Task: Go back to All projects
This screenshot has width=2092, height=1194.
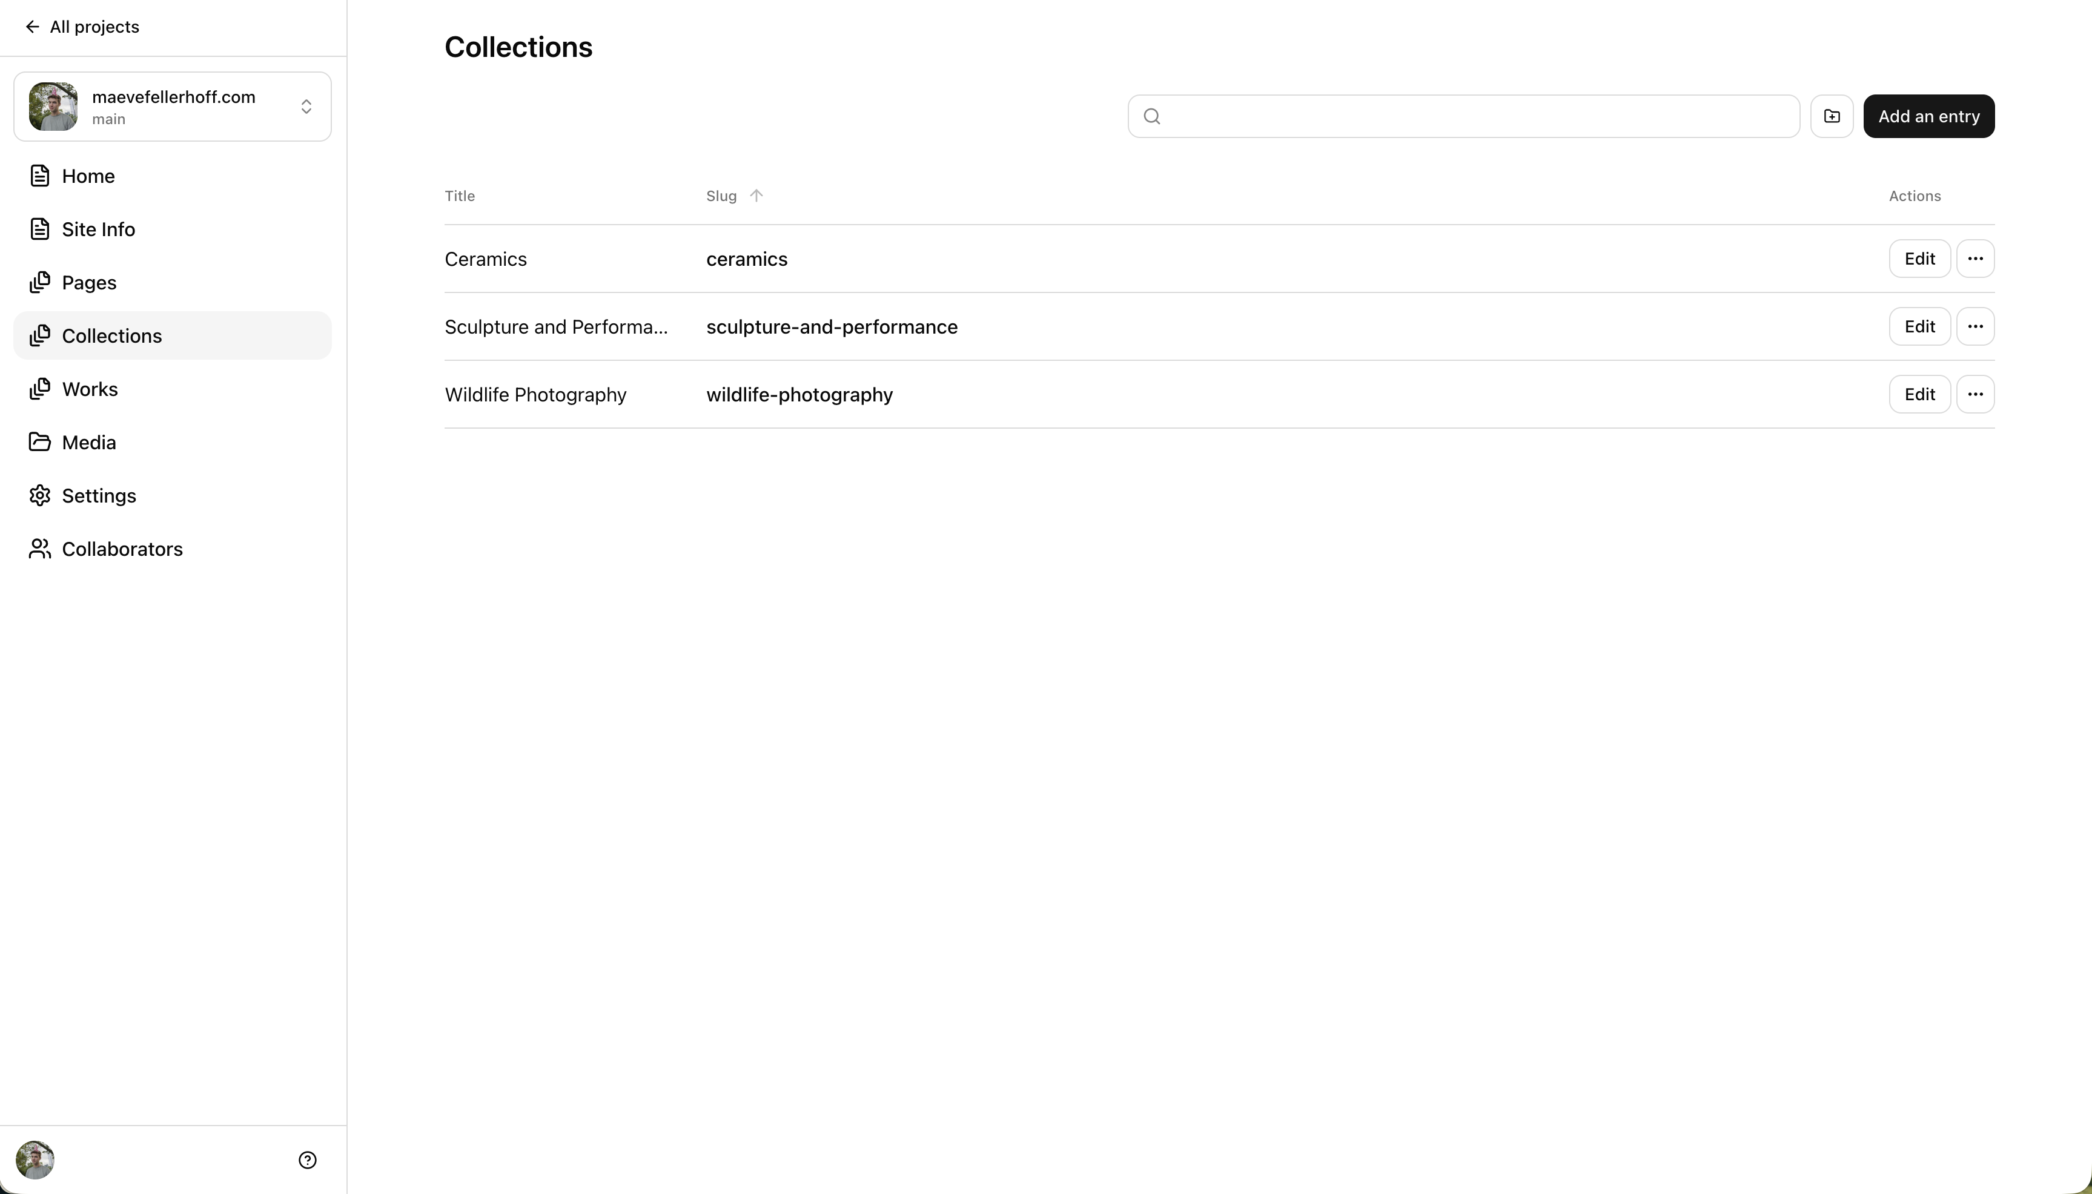Action: (x=83, y=27)
